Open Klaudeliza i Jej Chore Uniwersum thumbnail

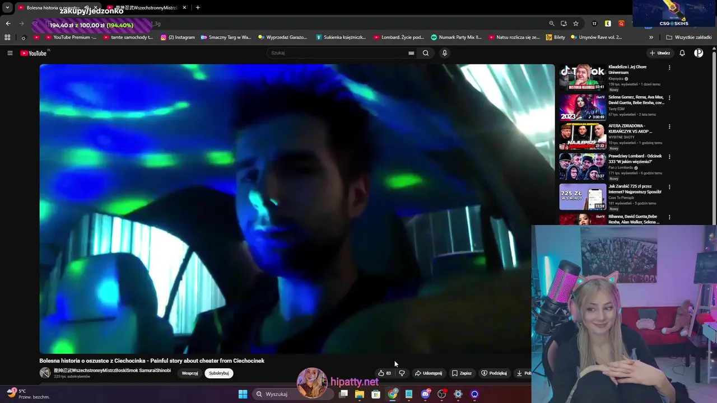point(583,77)
